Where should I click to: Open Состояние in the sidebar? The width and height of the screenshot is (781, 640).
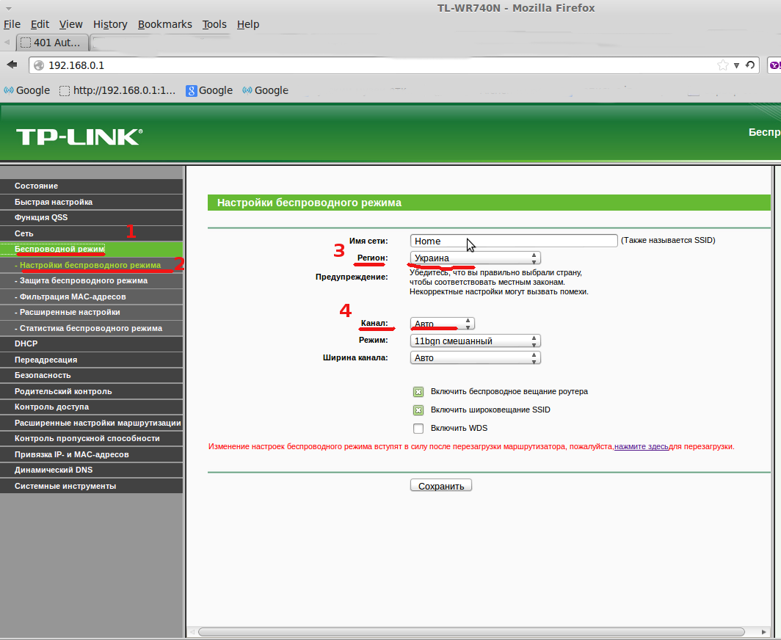(92, 186)
